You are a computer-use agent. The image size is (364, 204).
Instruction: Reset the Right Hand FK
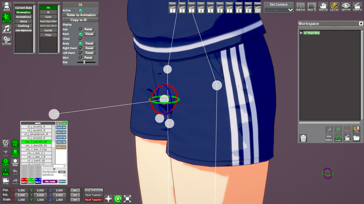point(89,48)
